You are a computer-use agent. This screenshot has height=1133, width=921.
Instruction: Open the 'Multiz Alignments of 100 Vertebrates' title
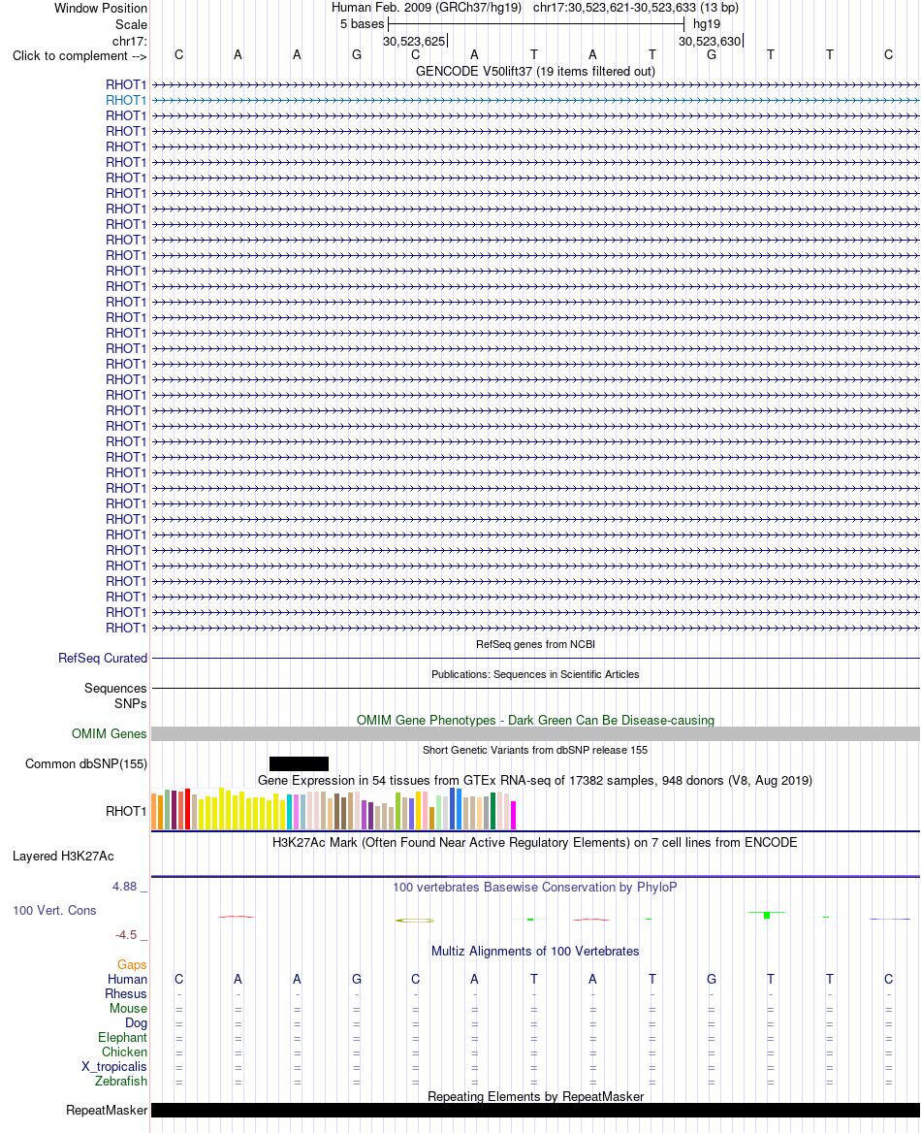point(535,952)
